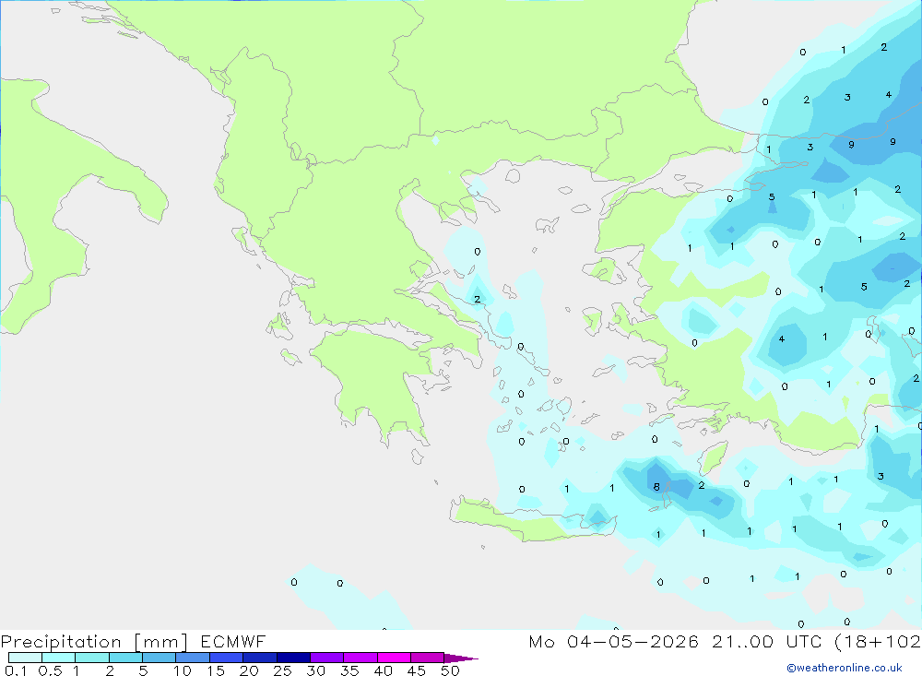The image size is (922, 676).
Task: Click the "8" precipitation value on the map
Action: [x=656, y=487]
